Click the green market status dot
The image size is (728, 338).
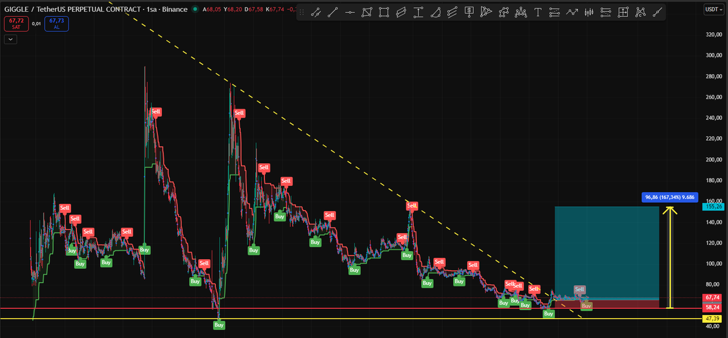[x=194, y=9]
